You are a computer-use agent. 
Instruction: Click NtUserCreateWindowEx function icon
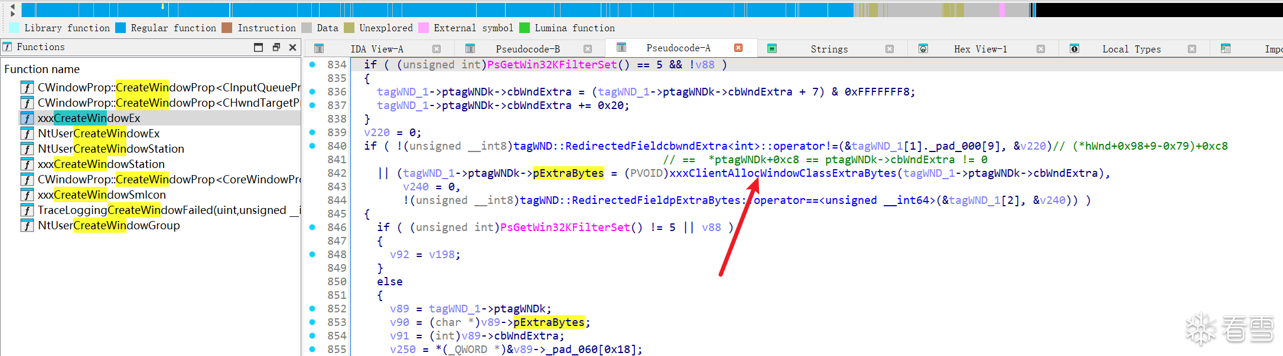[x=27, y=133]
